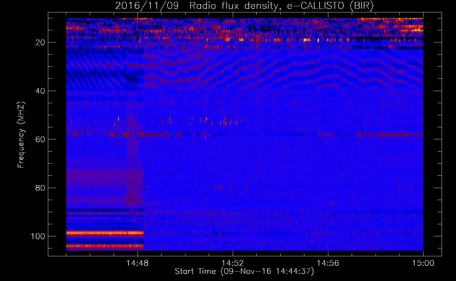The height and width of the screenshot is (281, 456).
Task: Click the "Start Time (09-Nov-16 14:44:37)" axis label
Action: 244,271
